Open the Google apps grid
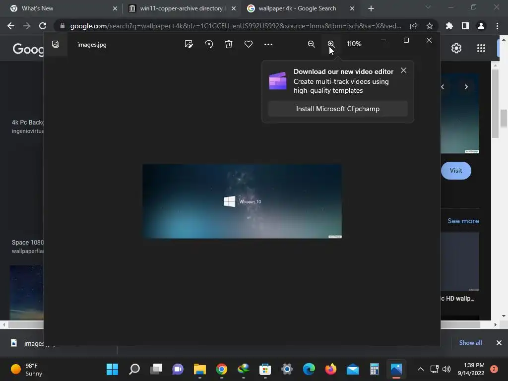This screenshot has width=508, height=381. [481, 48]
